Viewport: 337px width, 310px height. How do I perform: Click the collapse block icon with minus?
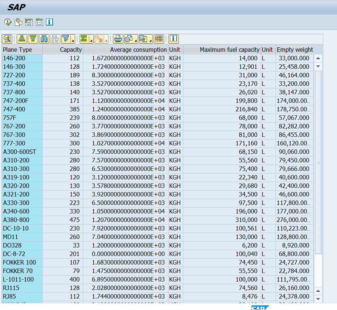[39, 22]
